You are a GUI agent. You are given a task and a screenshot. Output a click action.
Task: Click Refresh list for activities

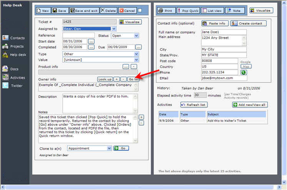click(194, 105)
